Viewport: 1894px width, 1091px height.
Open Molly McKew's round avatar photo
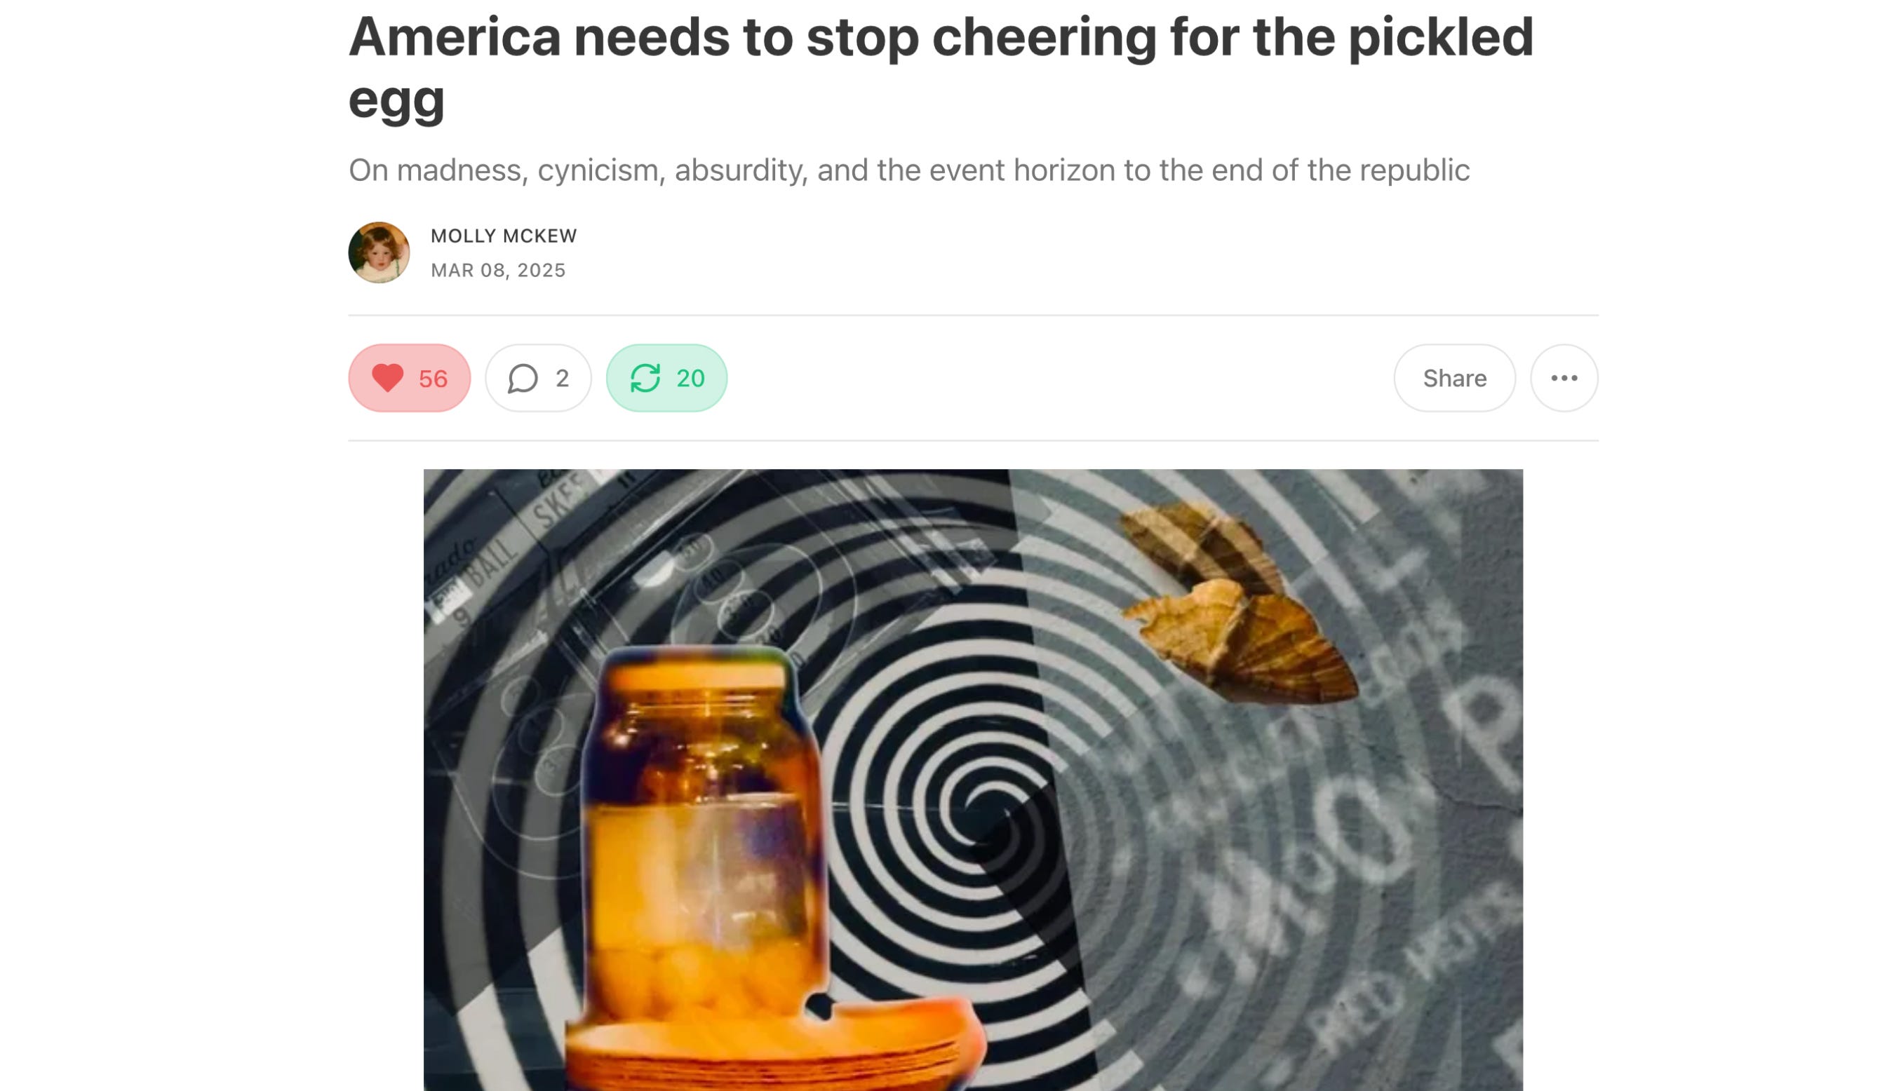pyautogui.click(x=379, y=252)
